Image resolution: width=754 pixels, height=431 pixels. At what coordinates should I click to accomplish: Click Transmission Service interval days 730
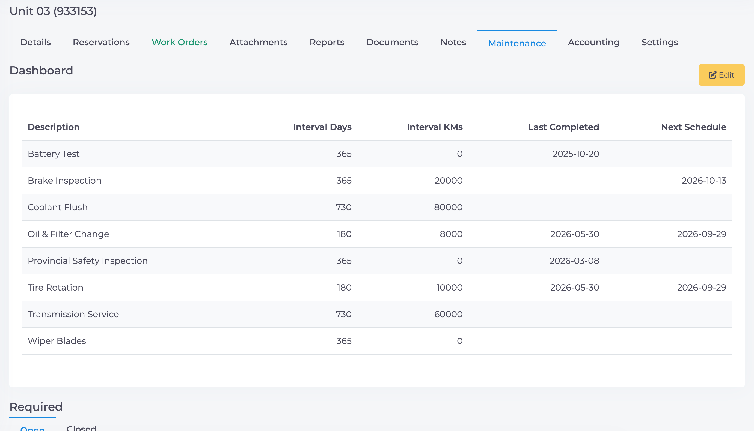343,314
